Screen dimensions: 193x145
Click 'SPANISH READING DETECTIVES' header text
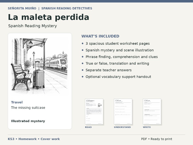tap(67, 8)
